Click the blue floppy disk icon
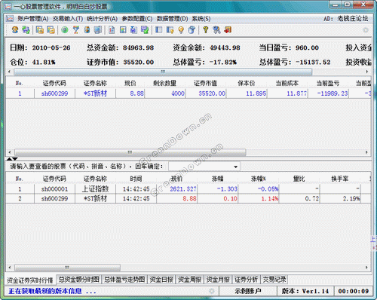 pos(133,30)
